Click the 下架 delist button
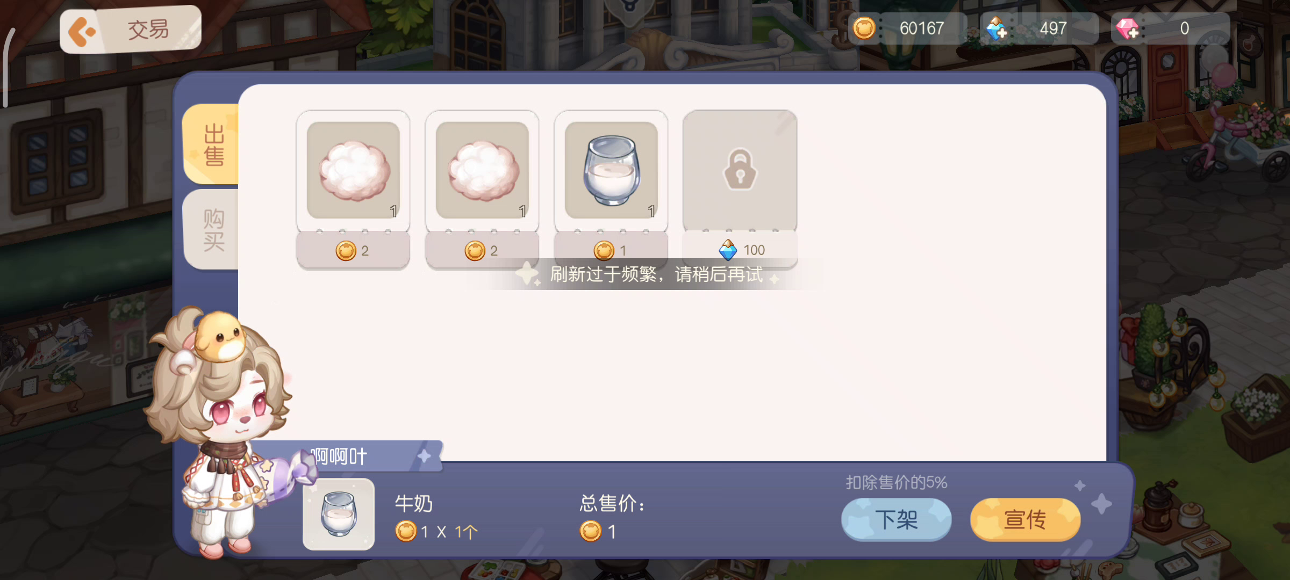Image resolution: width=1290 pixels, height=580 pixels. [x=896, y=519]
